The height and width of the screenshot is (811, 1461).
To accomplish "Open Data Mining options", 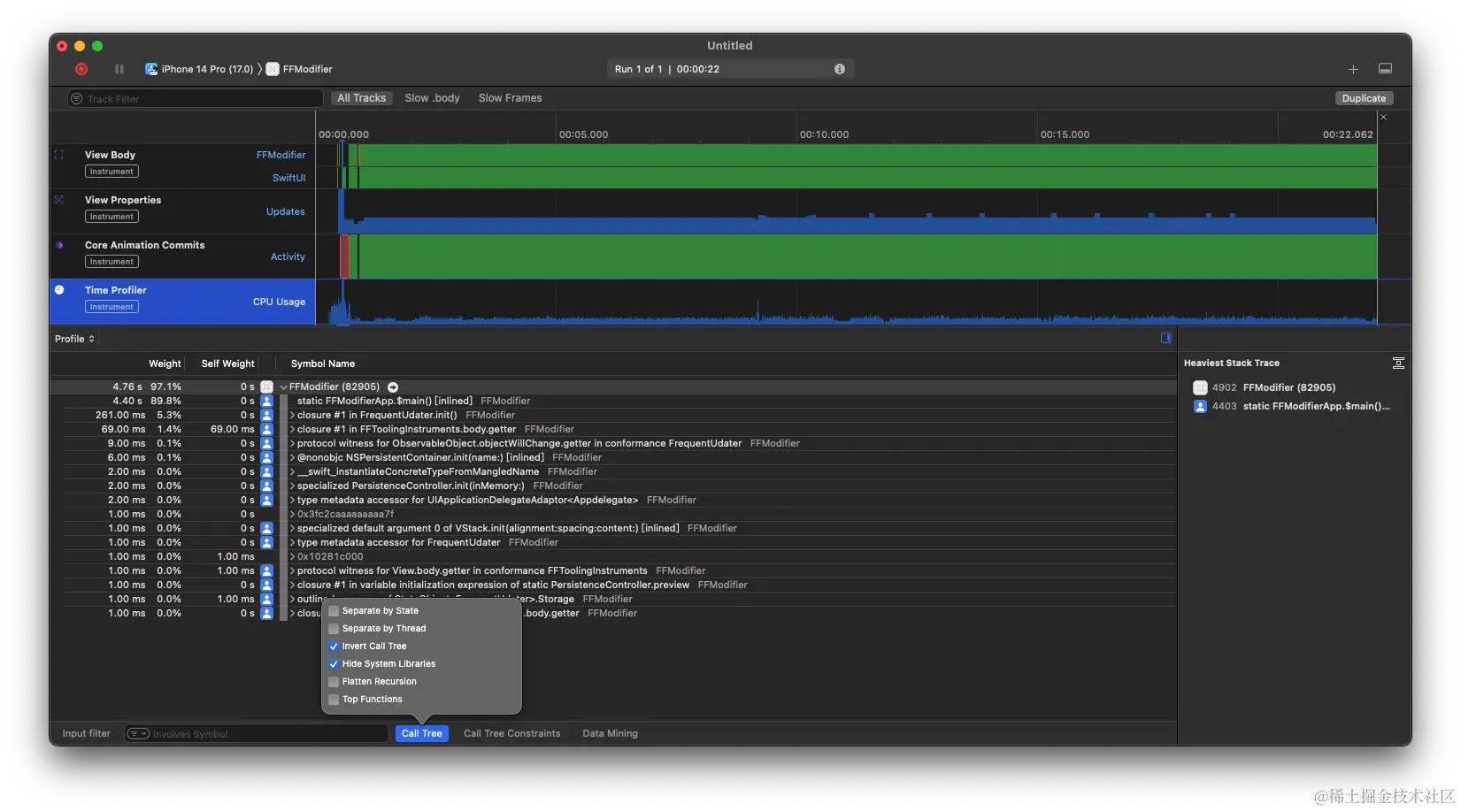I will click(610, 733).
